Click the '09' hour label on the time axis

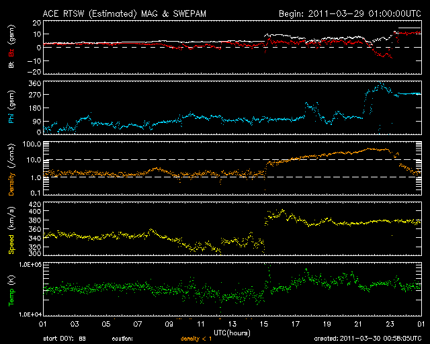(169, 325)
